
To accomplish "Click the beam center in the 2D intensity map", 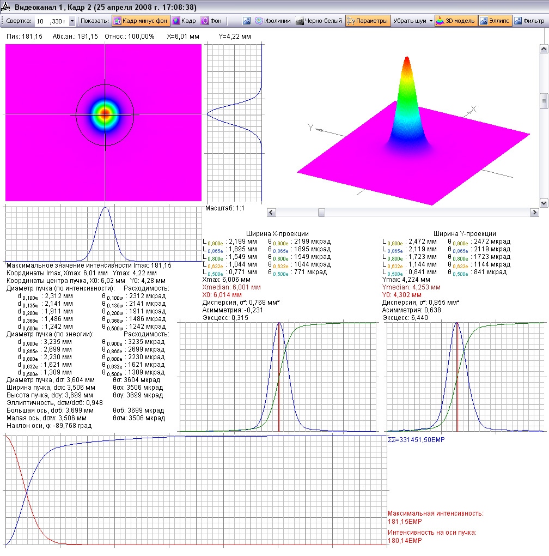I will [x=105, y=114].
